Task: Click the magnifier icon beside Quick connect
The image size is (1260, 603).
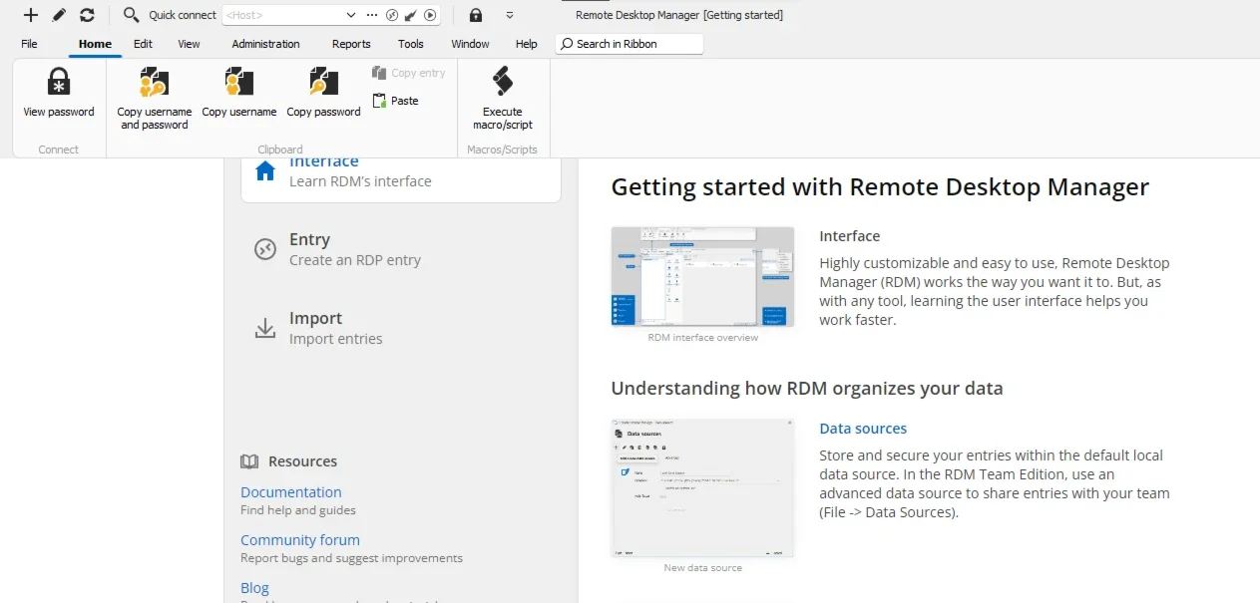Action: 131,15
